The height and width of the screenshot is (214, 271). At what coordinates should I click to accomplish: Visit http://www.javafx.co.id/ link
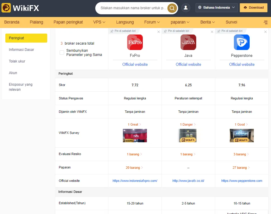[188, 181]
